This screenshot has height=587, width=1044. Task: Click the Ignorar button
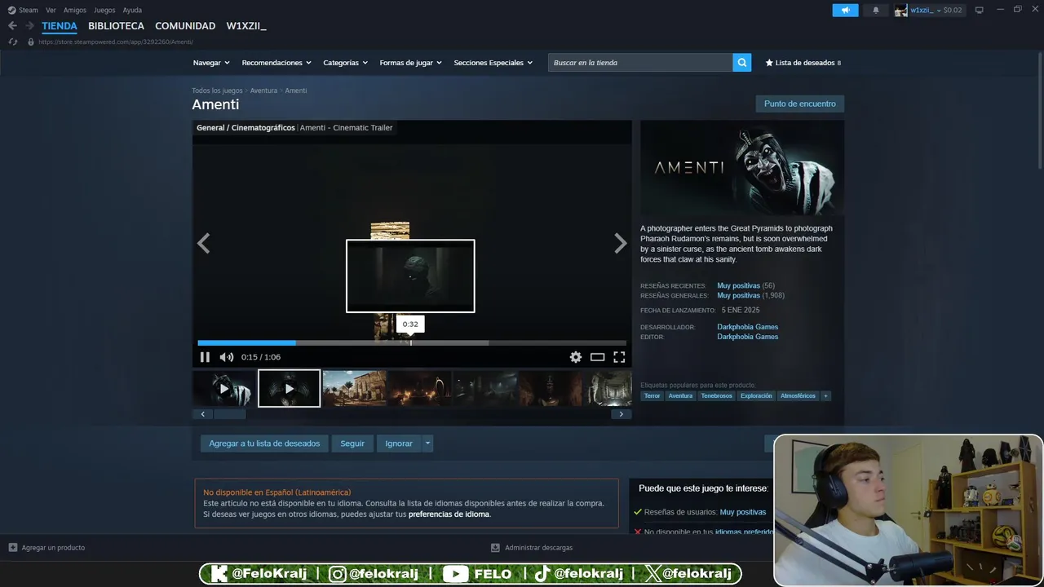click(x=399, y=444)
